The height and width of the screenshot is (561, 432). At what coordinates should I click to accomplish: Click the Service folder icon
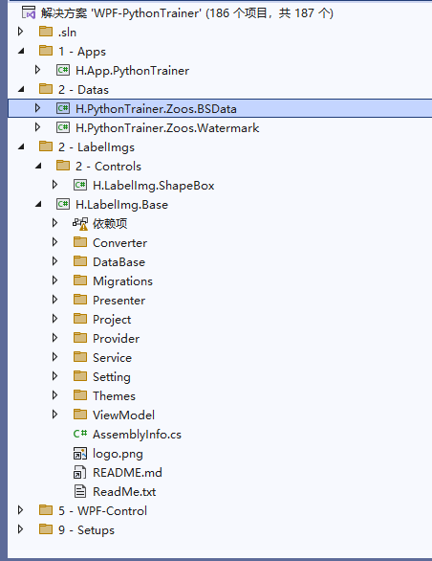[80, 357]
